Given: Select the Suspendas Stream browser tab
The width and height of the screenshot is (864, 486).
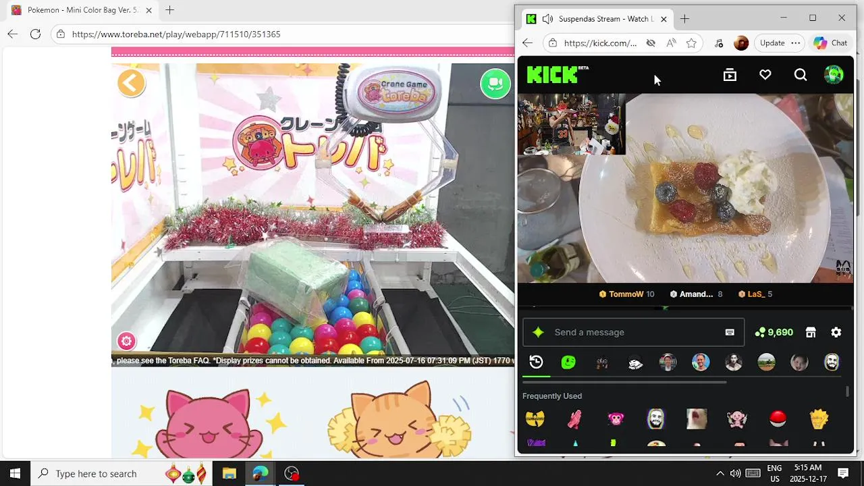Looking at the screenshot, I should pyautogui.click(x=597, y=19).
